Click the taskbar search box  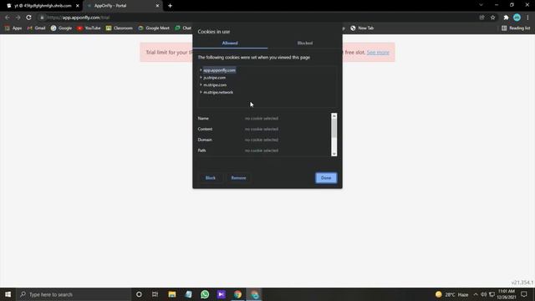pyautogui.click(x=74, y=294)
